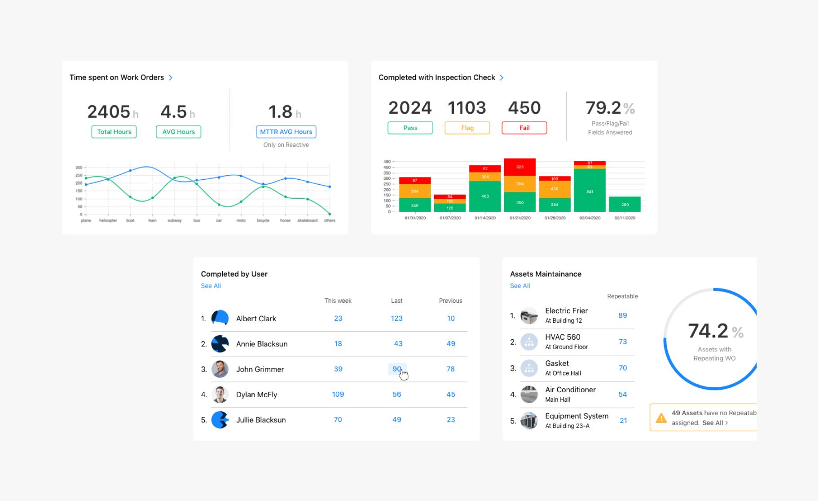The width and height of the screenshot is (819, 501).
Task: Select John Grimmer's profile photo
Action: [x=220, y=369]
